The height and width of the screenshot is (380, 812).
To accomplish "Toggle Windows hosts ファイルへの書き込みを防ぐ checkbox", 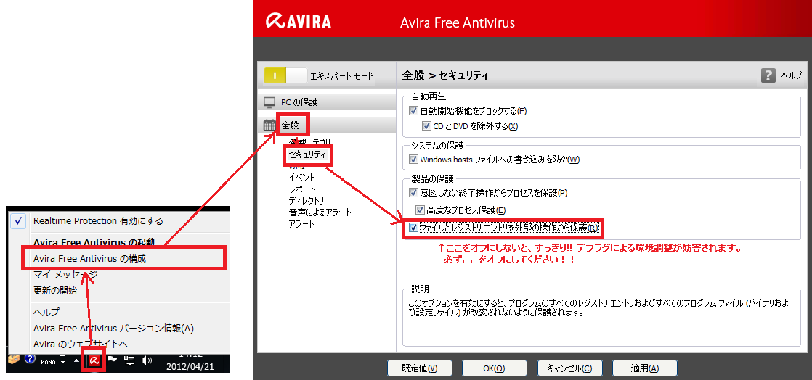I will point(413,160).
